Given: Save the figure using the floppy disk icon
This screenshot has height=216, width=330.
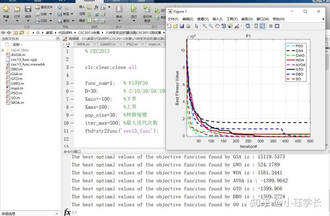Looking at the screenshot, I should coord(182,26).
